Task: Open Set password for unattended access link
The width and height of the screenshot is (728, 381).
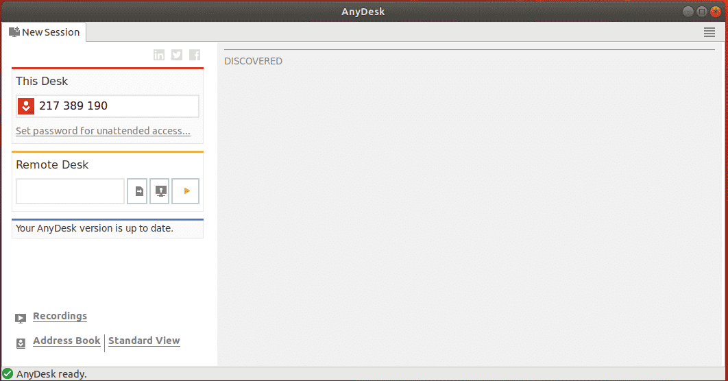Action: point(103,131)
